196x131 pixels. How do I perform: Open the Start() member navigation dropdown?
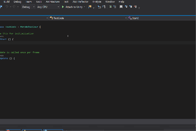[162, 18]
